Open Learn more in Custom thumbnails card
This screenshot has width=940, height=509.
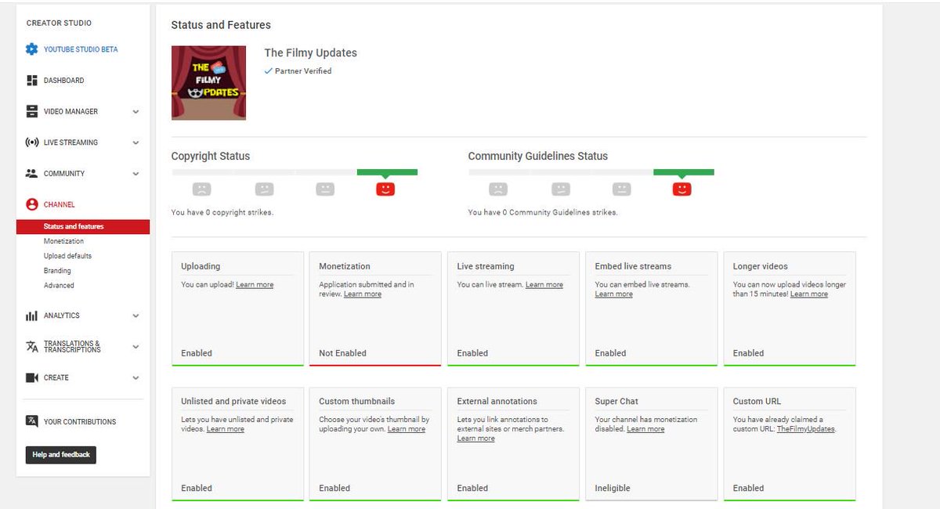407,429
